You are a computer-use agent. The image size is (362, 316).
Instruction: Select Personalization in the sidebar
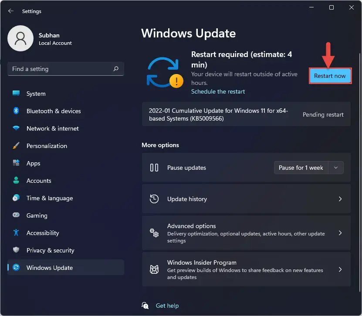[x=66, y=146]
